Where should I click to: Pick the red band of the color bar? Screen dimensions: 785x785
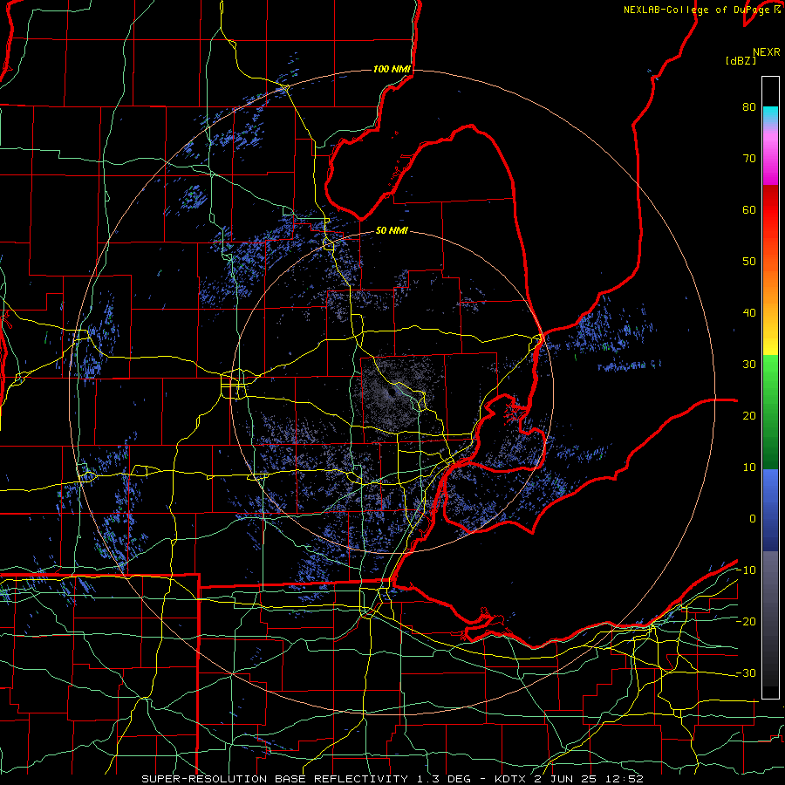770,210
